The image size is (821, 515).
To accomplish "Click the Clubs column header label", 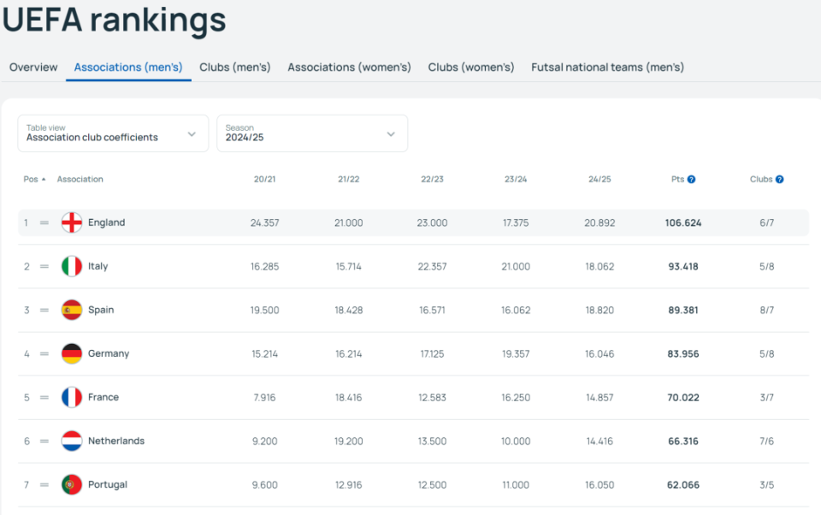I will tap(761, 179).
